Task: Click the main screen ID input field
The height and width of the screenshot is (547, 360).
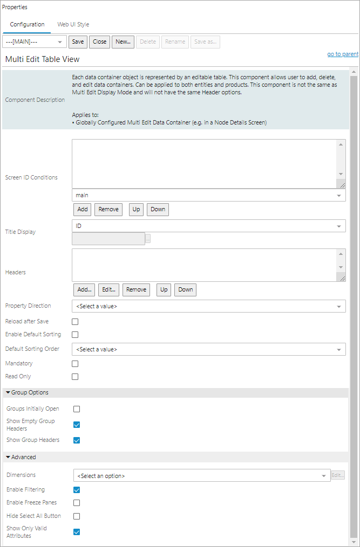Action: [205, 195]
